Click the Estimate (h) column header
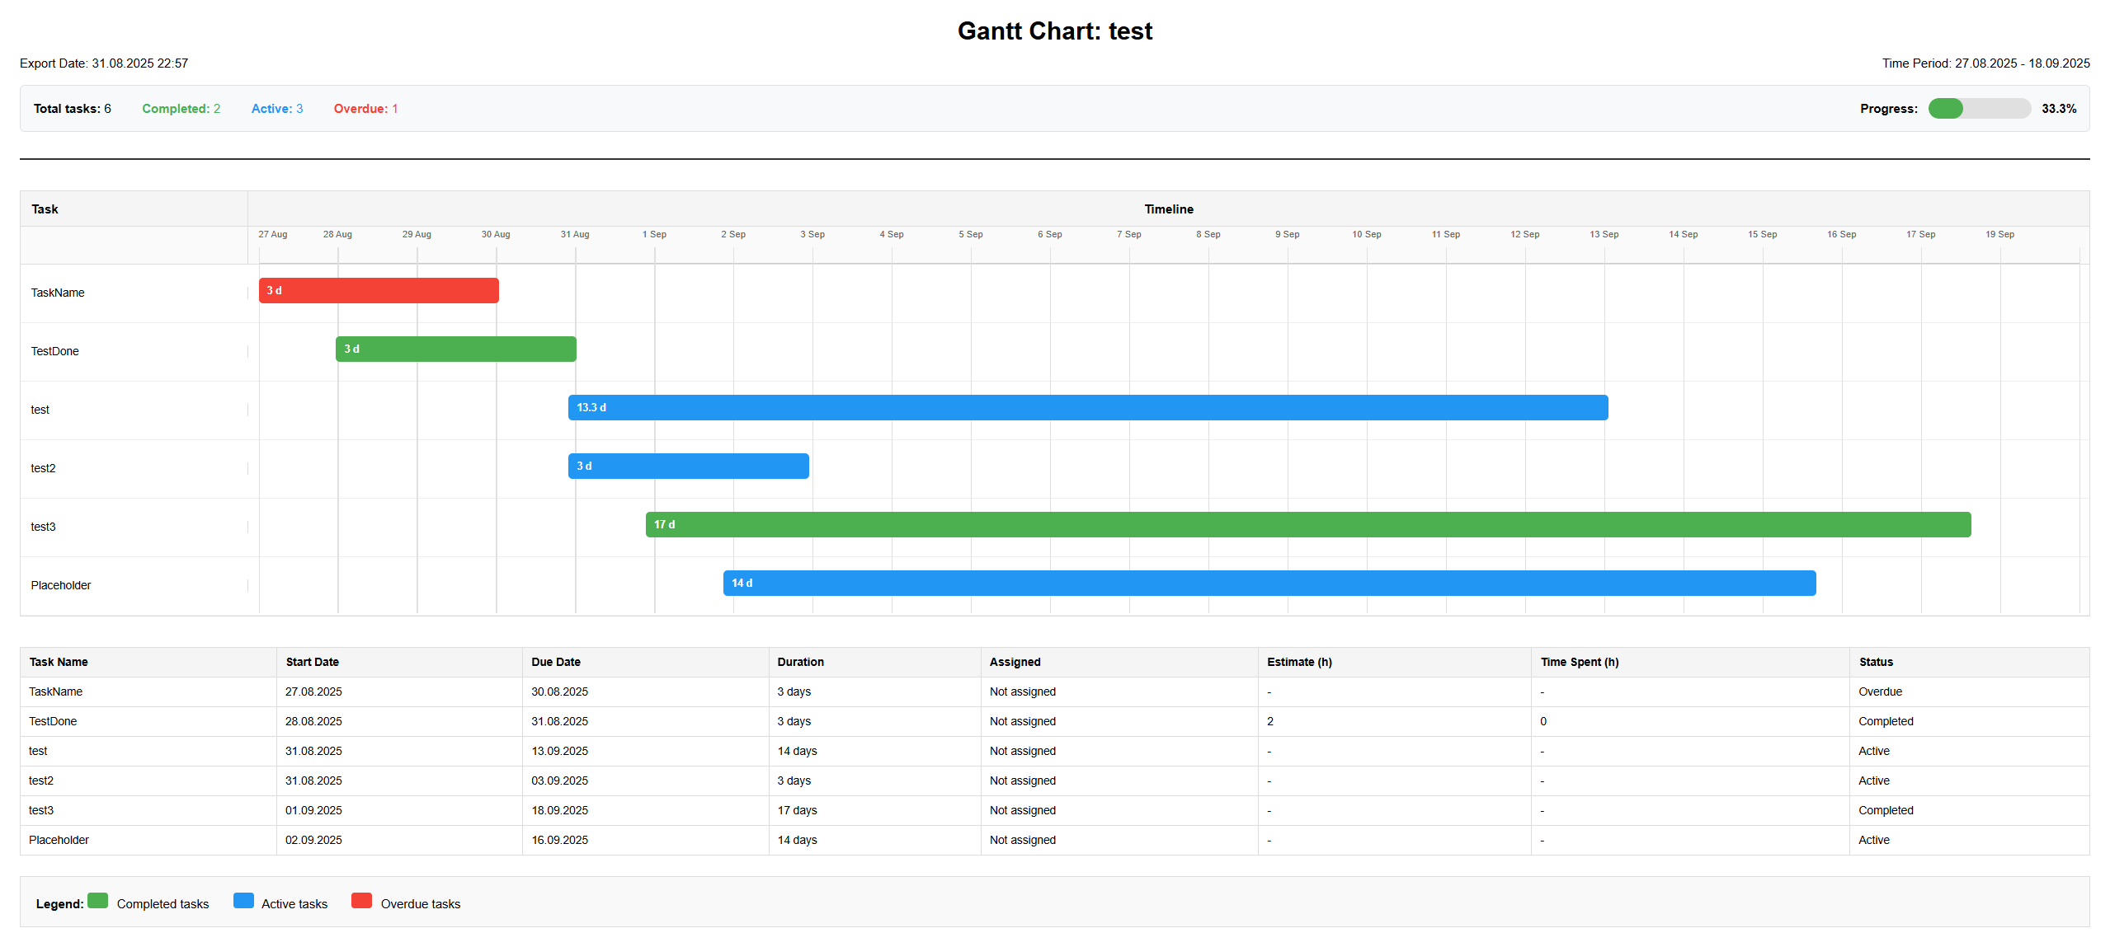The width and height of the screenshot is (2110, 947). tap(1298, 662)
